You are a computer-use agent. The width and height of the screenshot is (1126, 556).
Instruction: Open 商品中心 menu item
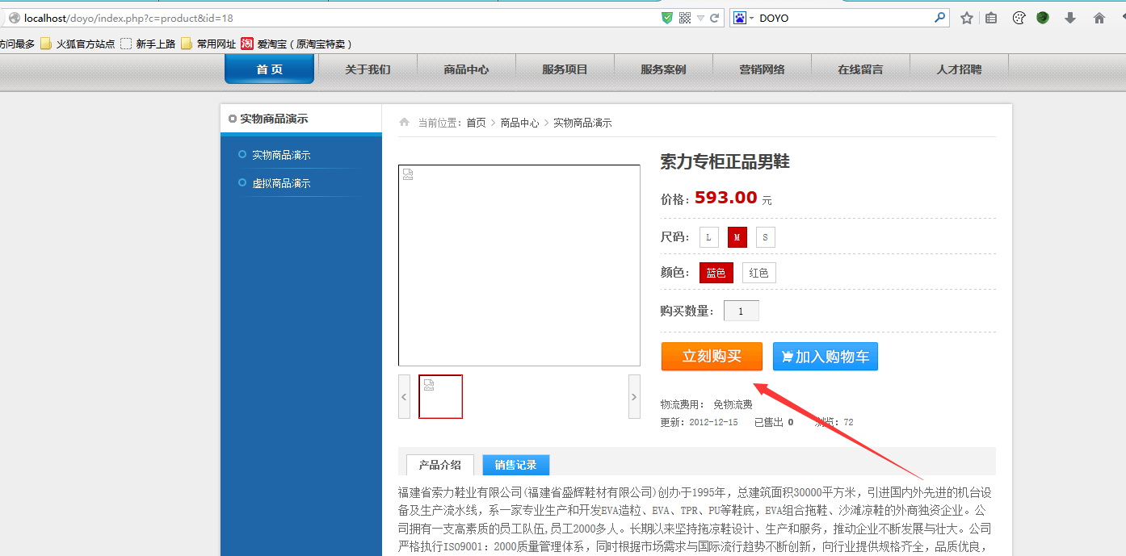[x=466, y=69]
